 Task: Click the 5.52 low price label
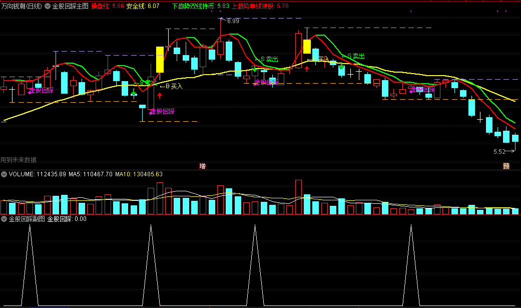[499, 152]
